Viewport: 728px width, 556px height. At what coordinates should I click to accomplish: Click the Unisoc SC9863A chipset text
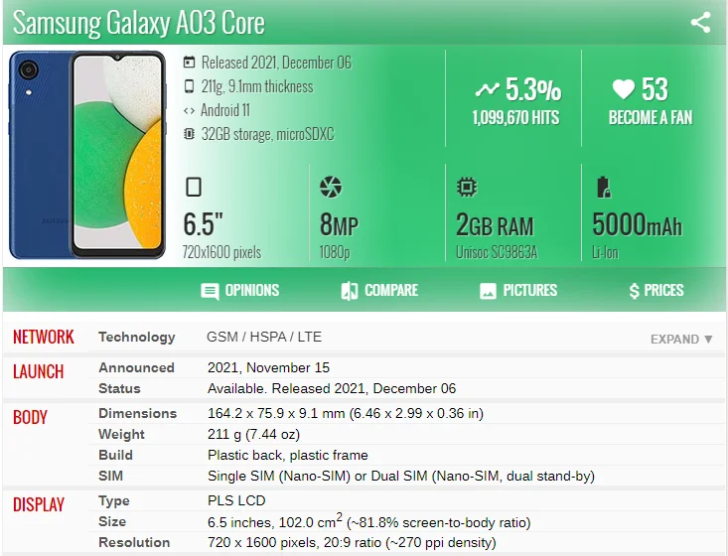497,252
